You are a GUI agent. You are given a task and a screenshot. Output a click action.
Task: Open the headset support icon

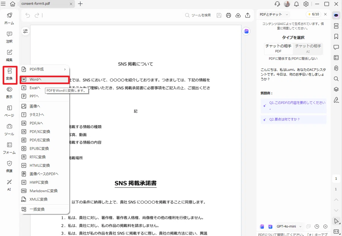coord(277,4)
